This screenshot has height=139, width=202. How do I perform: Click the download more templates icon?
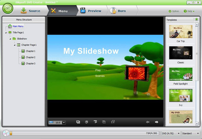coord(196,20)
